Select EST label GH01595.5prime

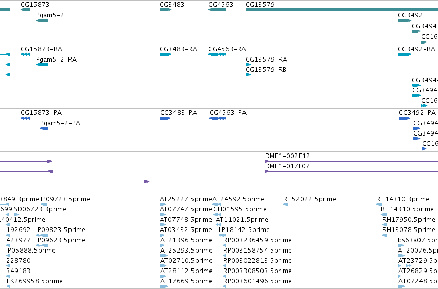click(x=240, y=209)
